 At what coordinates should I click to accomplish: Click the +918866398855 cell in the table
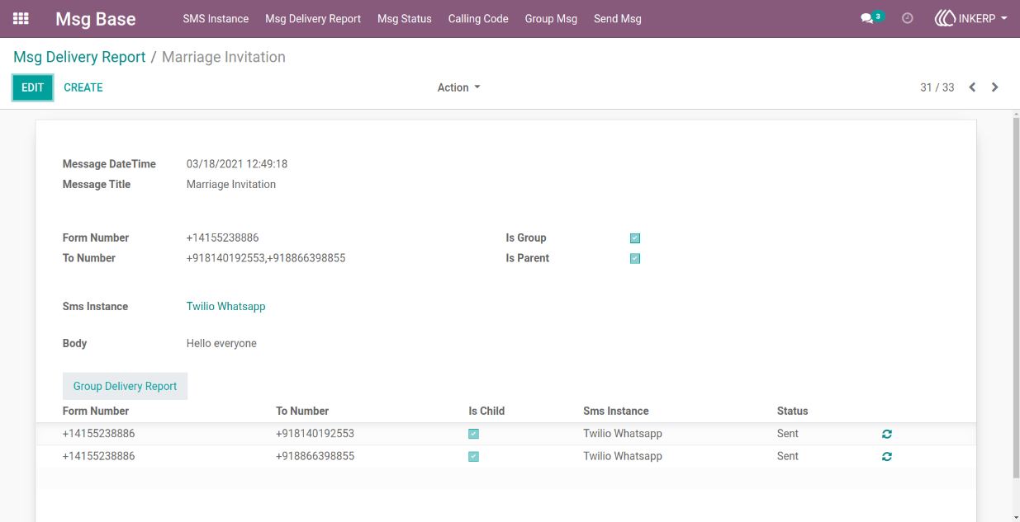315,456
